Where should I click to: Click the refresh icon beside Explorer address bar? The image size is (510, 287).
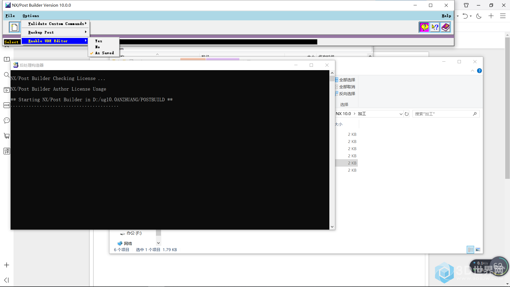(x=407, y=114)
